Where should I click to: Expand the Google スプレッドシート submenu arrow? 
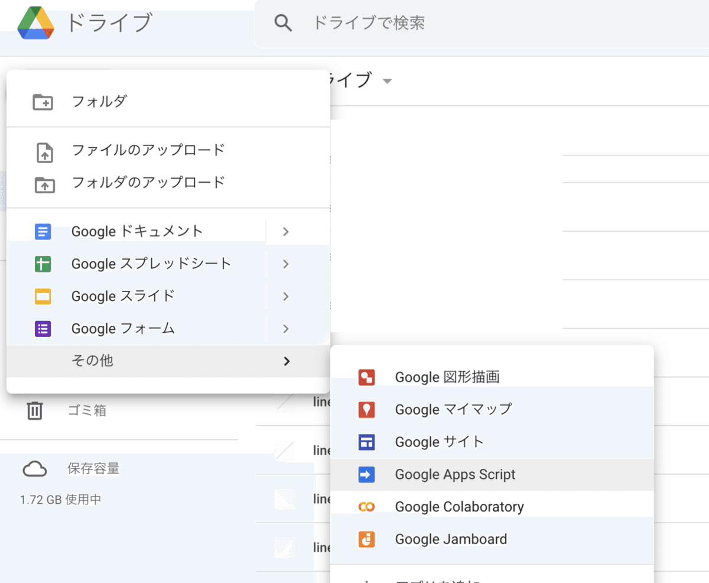pyautogui.click(x=286, y=264)
